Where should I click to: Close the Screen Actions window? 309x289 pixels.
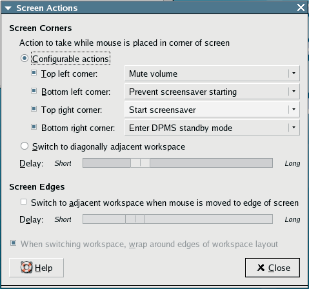(x=301, y=8)
